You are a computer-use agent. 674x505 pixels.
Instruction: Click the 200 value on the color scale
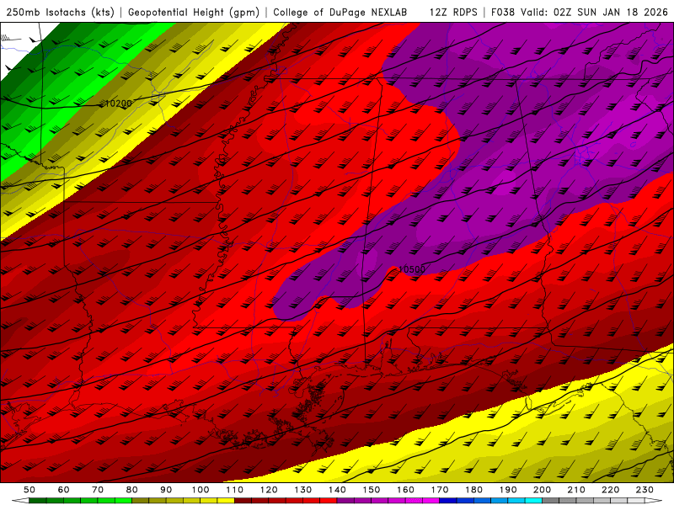[542, 490]
